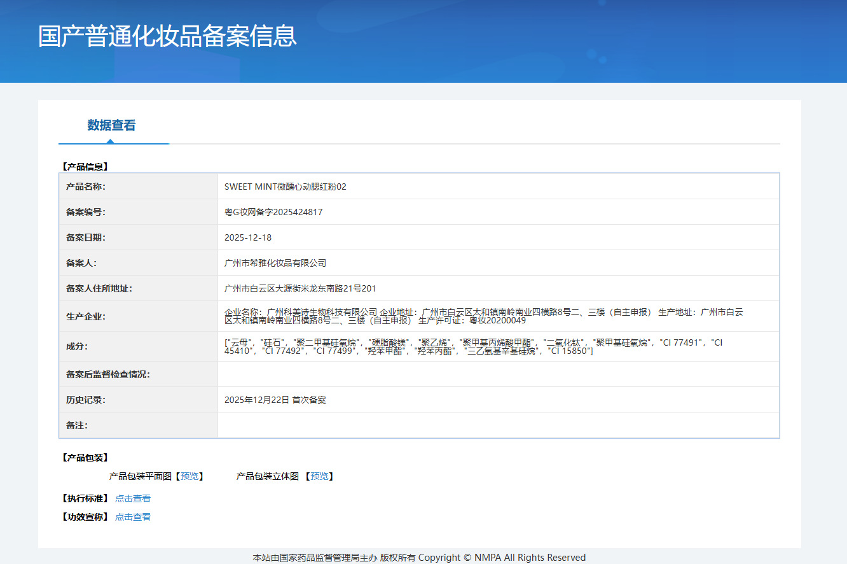Select history record 2025年12月22日 首次备案
This screenshot has width=847, height=564.
point(275,400)
